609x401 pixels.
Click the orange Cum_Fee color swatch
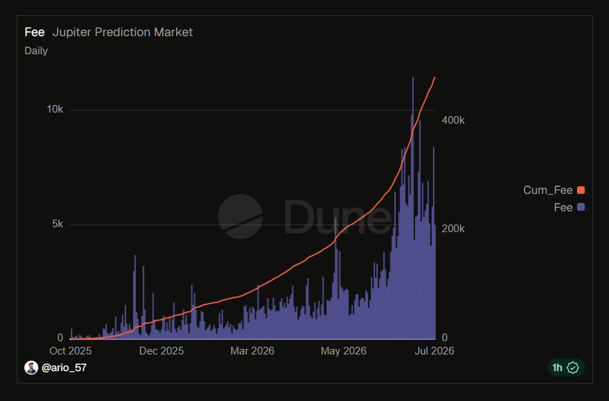[x=580, y=190]
